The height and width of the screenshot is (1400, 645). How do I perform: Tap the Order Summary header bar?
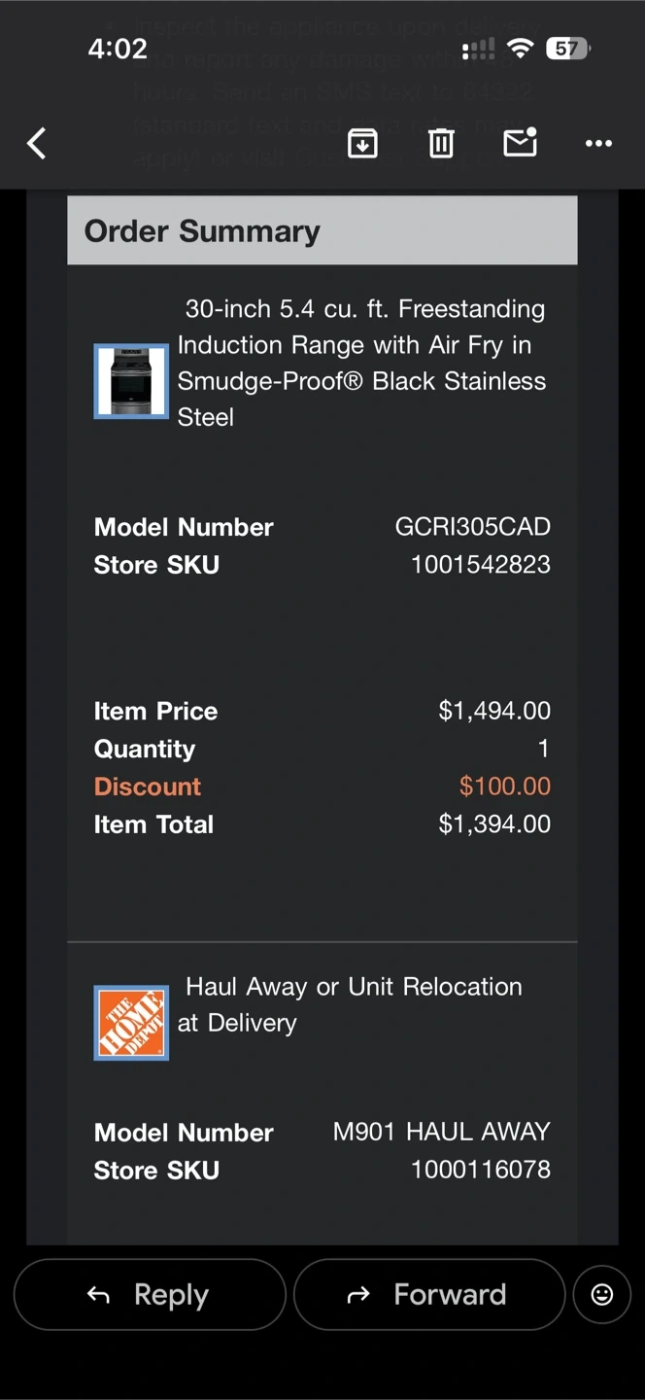click(322, 230)
